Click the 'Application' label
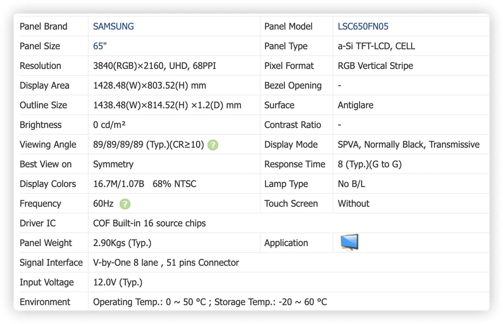Image resolution: width=503 pixels, height=324 pixels. [286, 243]
